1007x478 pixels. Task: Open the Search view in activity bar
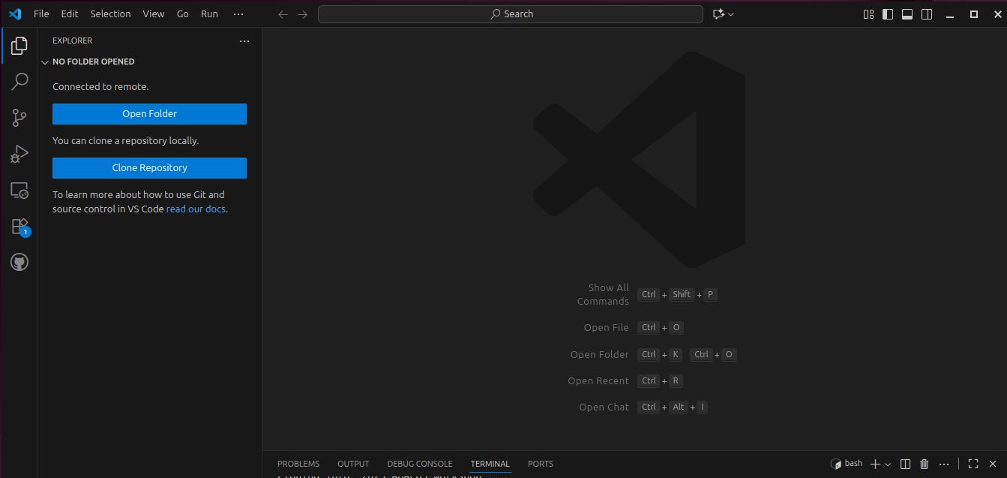click(19, 81)
